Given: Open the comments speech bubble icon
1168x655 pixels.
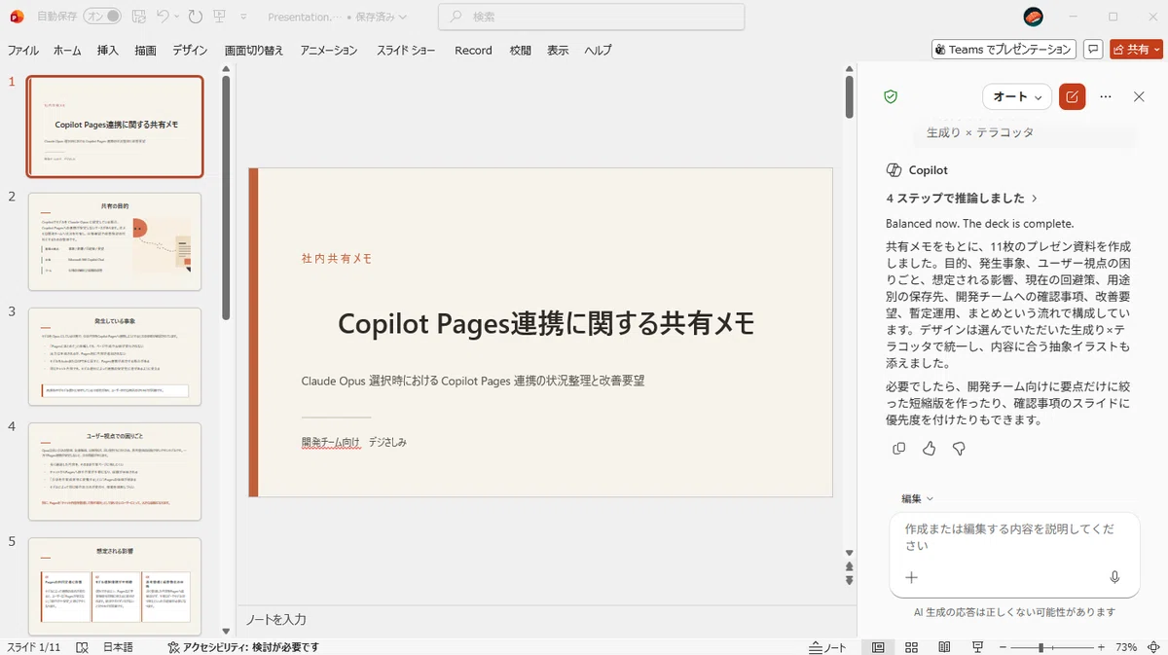Looking at the screenshot, I should pyautogui.click(x=1093, y=50).
